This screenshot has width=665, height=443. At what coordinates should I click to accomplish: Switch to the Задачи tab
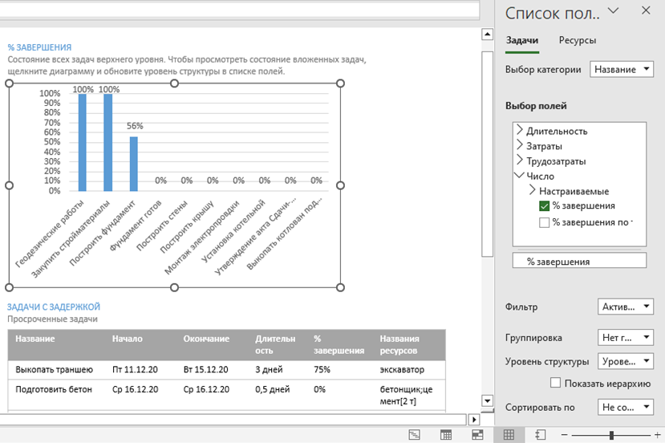coord(522,40)
